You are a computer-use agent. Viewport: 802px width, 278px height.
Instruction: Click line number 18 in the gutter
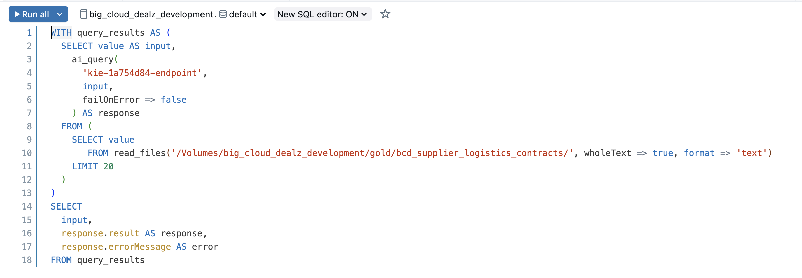click(x=27, y=260)
